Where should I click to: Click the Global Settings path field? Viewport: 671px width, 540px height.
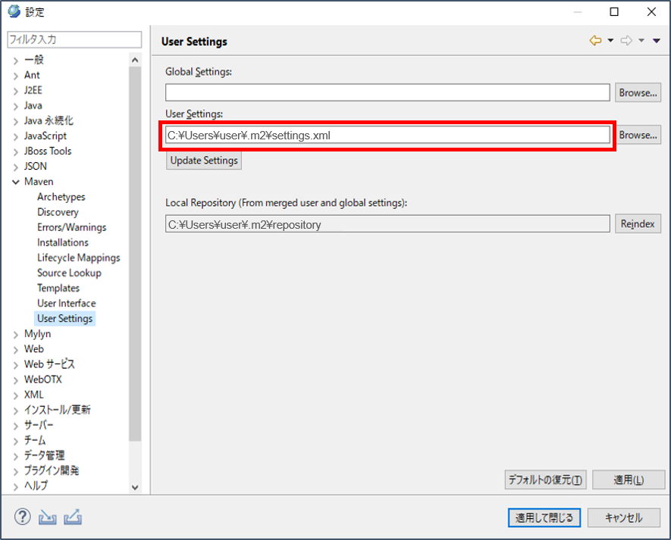click(x=387, y=92)
